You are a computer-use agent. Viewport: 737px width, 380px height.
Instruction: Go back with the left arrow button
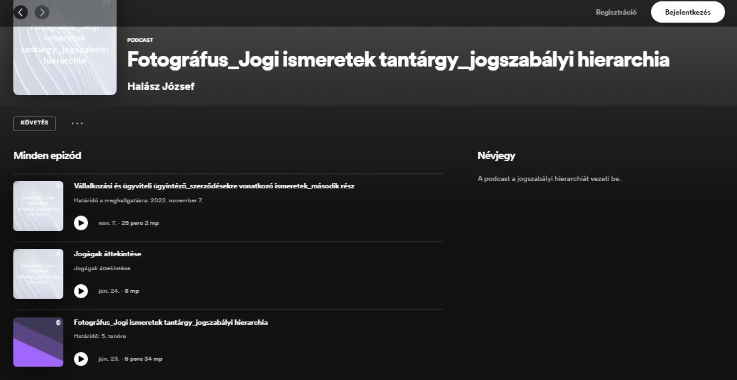[21, 12]
